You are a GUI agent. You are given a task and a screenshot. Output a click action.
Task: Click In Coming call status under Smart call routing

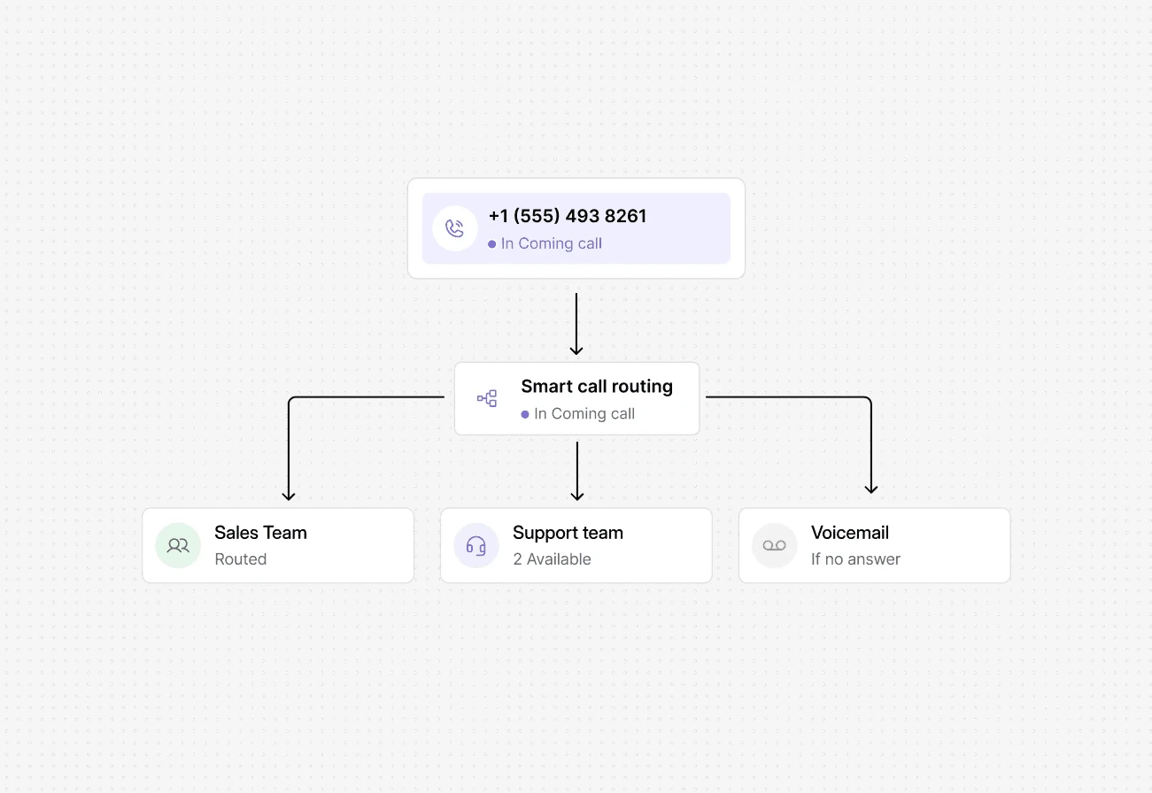(578, 413)
